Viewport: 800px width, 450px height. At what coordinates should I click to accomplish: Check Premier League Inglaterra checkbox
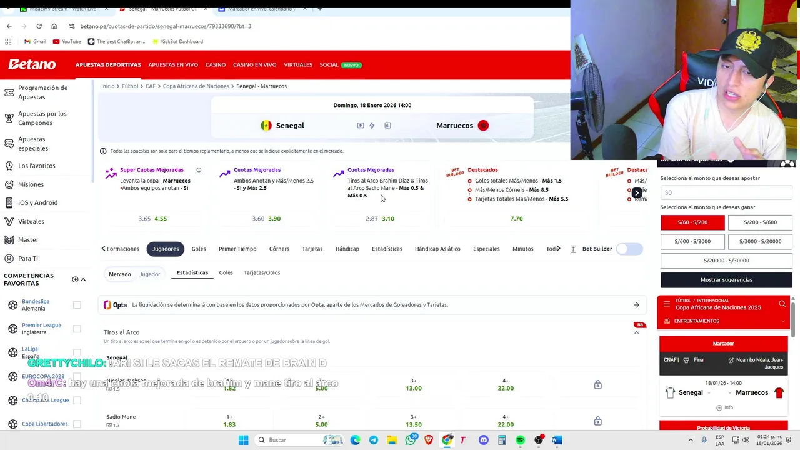[77, 329]
